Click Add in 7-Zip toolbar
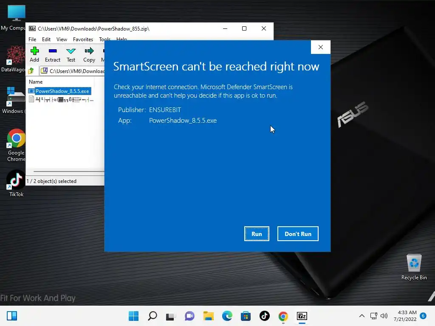This screenshot has height=326, width=435. tap(34, 54)
